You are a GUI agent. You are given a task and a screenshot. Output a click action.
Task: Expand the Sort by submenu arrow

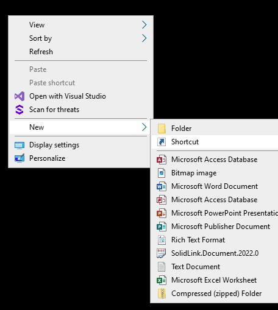[144, 38]
